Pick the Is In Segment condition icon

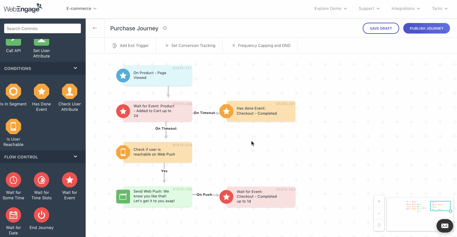pos(13,92)
